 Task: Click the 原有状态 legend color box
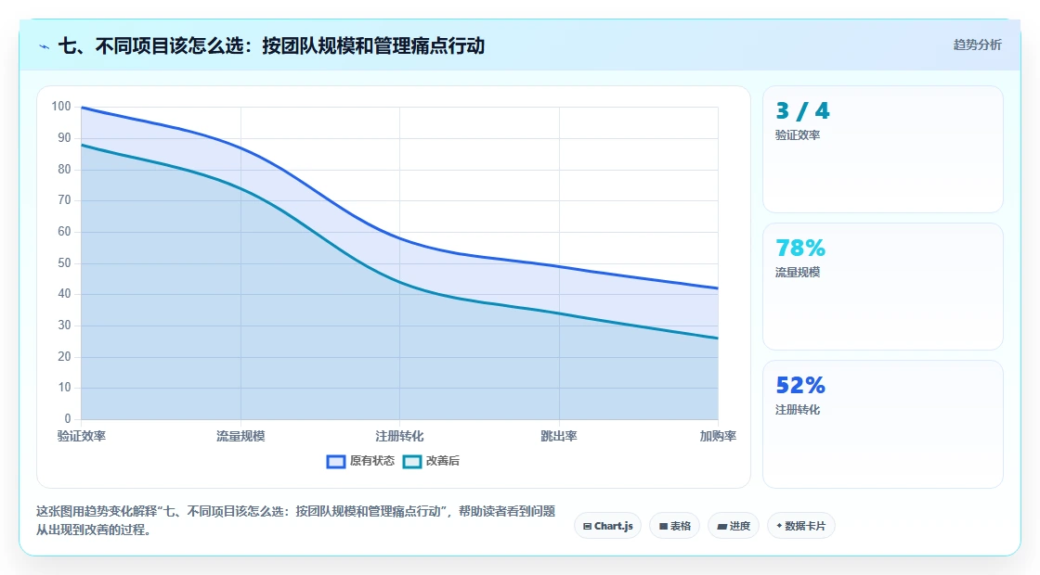click(x=336, y=462)
